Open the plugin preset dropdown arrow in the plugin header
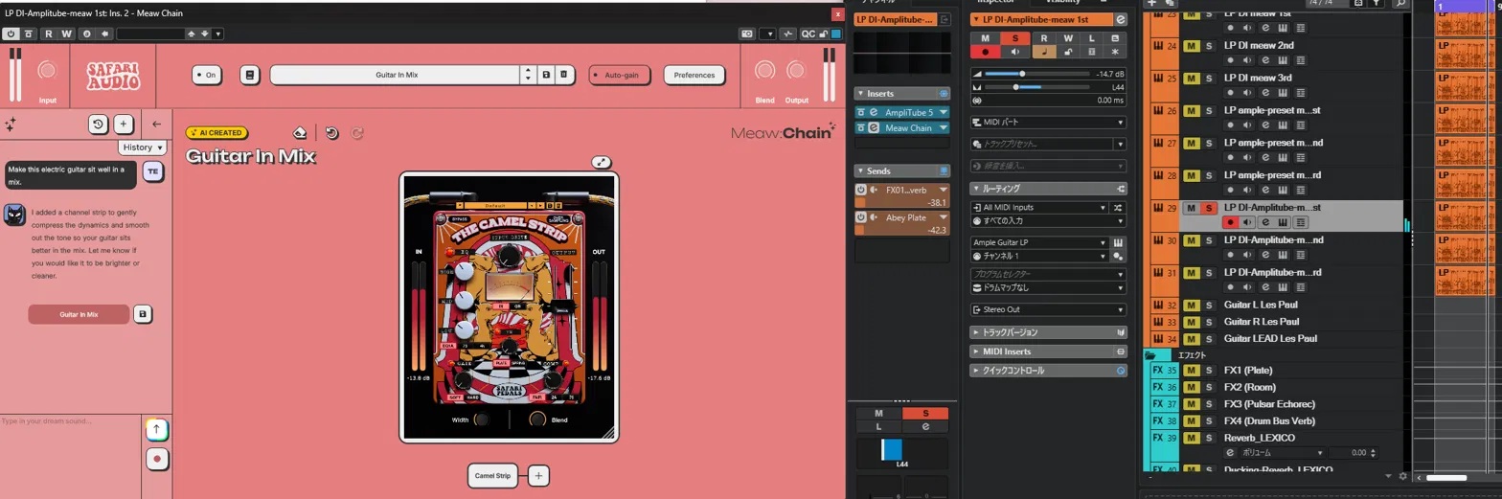Viewport: 1502px width, 499px height. pyautogui.click(x=217, y=34)
